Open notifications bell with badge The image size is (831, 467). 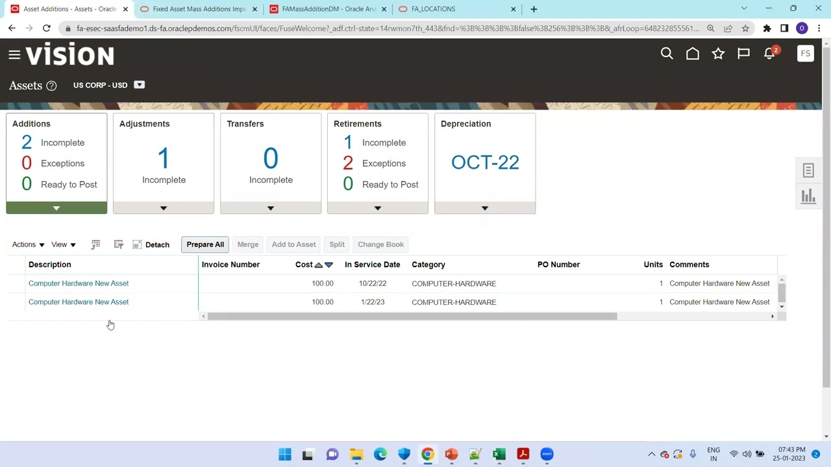coord(770,53)
